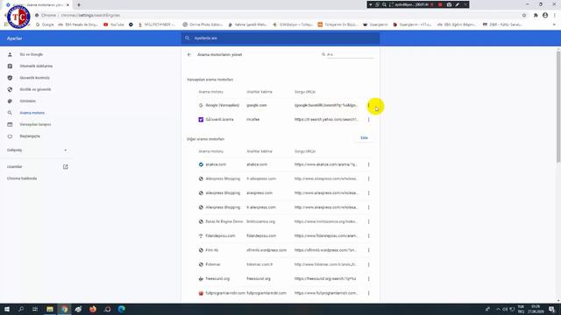Open the YouTube bookmark
The height and width of the screenshot is (315, 561).
click(x=114, y=24)
